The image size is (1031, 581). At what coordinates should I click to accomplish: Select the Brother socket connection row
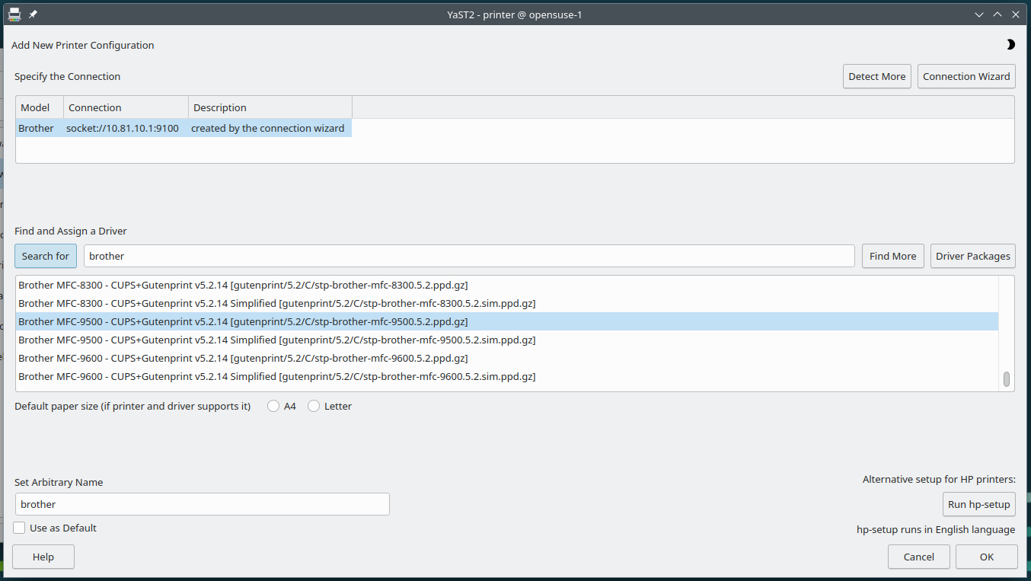click(x=183, y=129)
